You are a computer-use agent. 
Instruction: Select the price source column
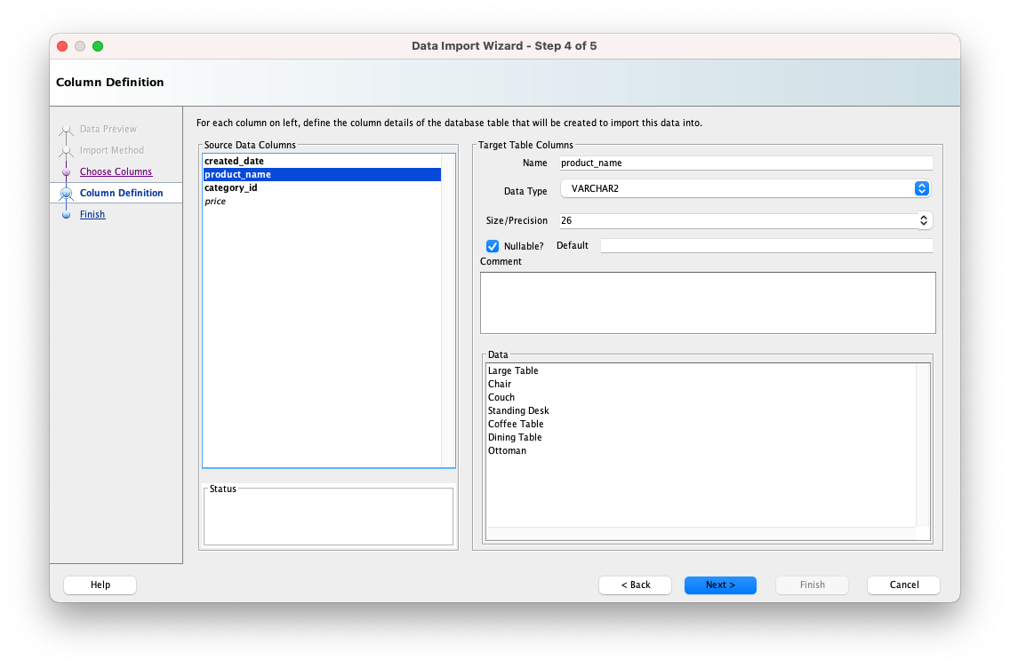(x=215, y=201)
